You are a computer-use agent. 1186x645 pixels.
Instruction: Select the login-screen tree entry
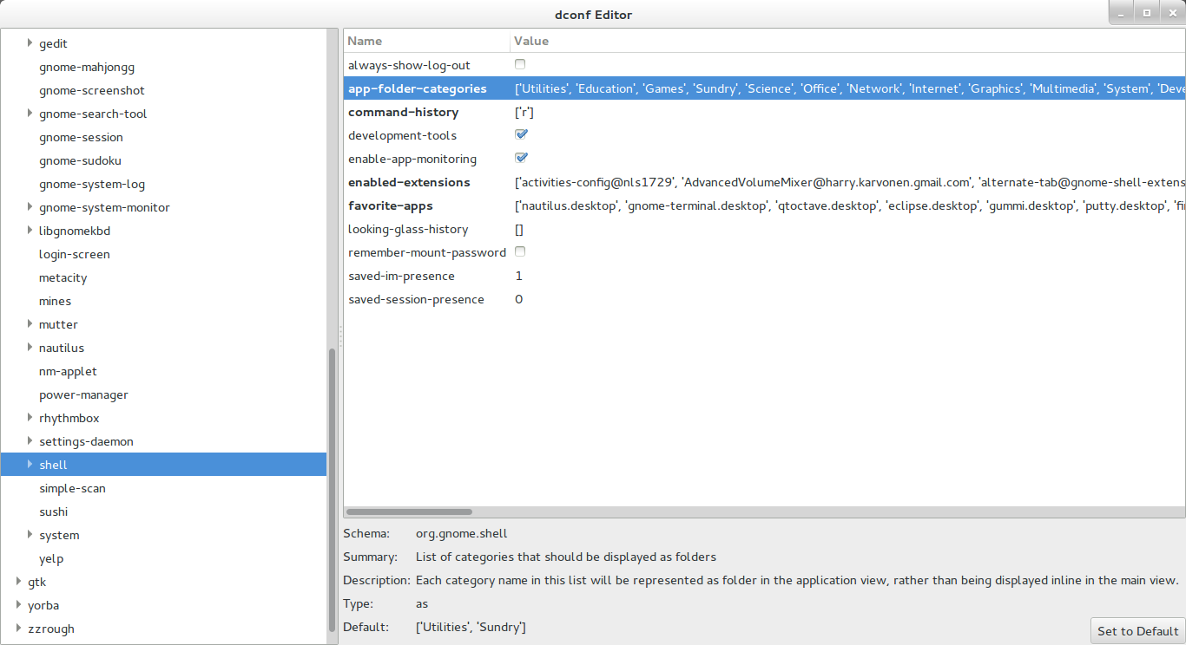75,254
